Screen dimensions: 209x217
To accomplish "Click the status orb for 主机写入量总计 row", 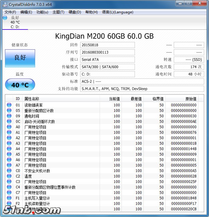I will 9,198.
